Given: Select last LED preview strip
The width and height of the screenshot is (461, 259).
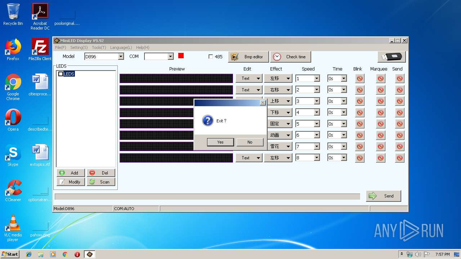Looking at the screenshot, I should 176,158.
